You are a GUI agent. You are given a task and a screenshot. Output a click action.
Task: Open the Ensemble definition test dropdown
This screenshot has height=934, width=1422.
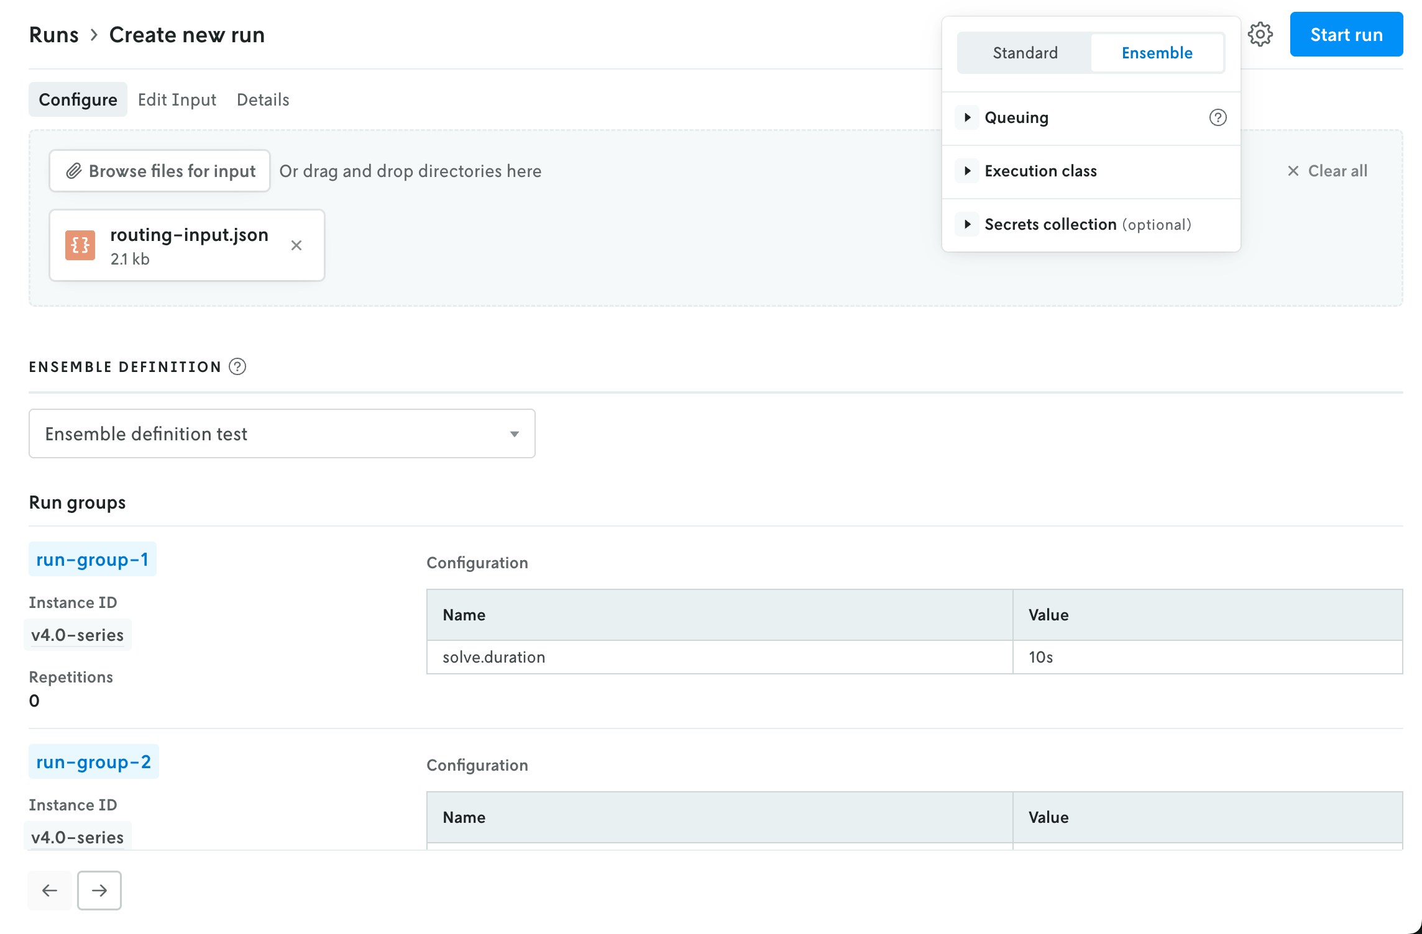coord(514,433)
